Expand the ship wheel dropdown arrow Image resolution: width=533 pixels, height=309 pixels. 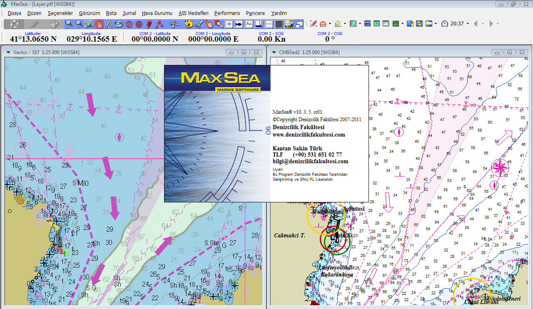(x=330, y=24)
